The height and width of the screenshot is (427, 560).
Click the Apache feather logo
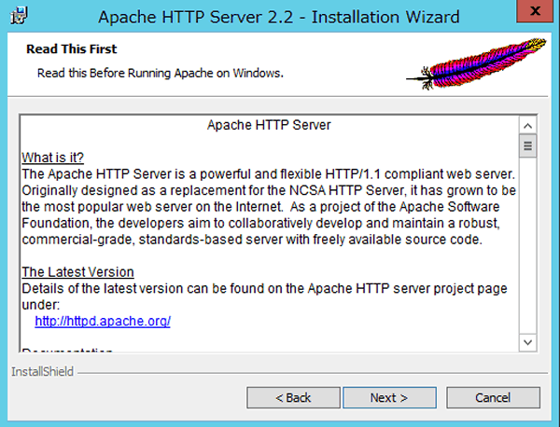pos(481,63)
